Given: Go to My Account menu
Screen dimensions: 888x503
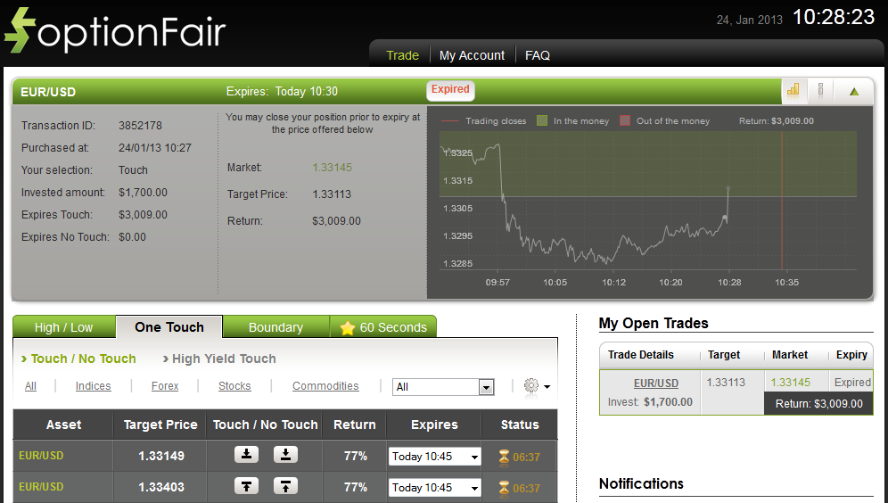Looking at the screenshot, I should tap(472, 55).
